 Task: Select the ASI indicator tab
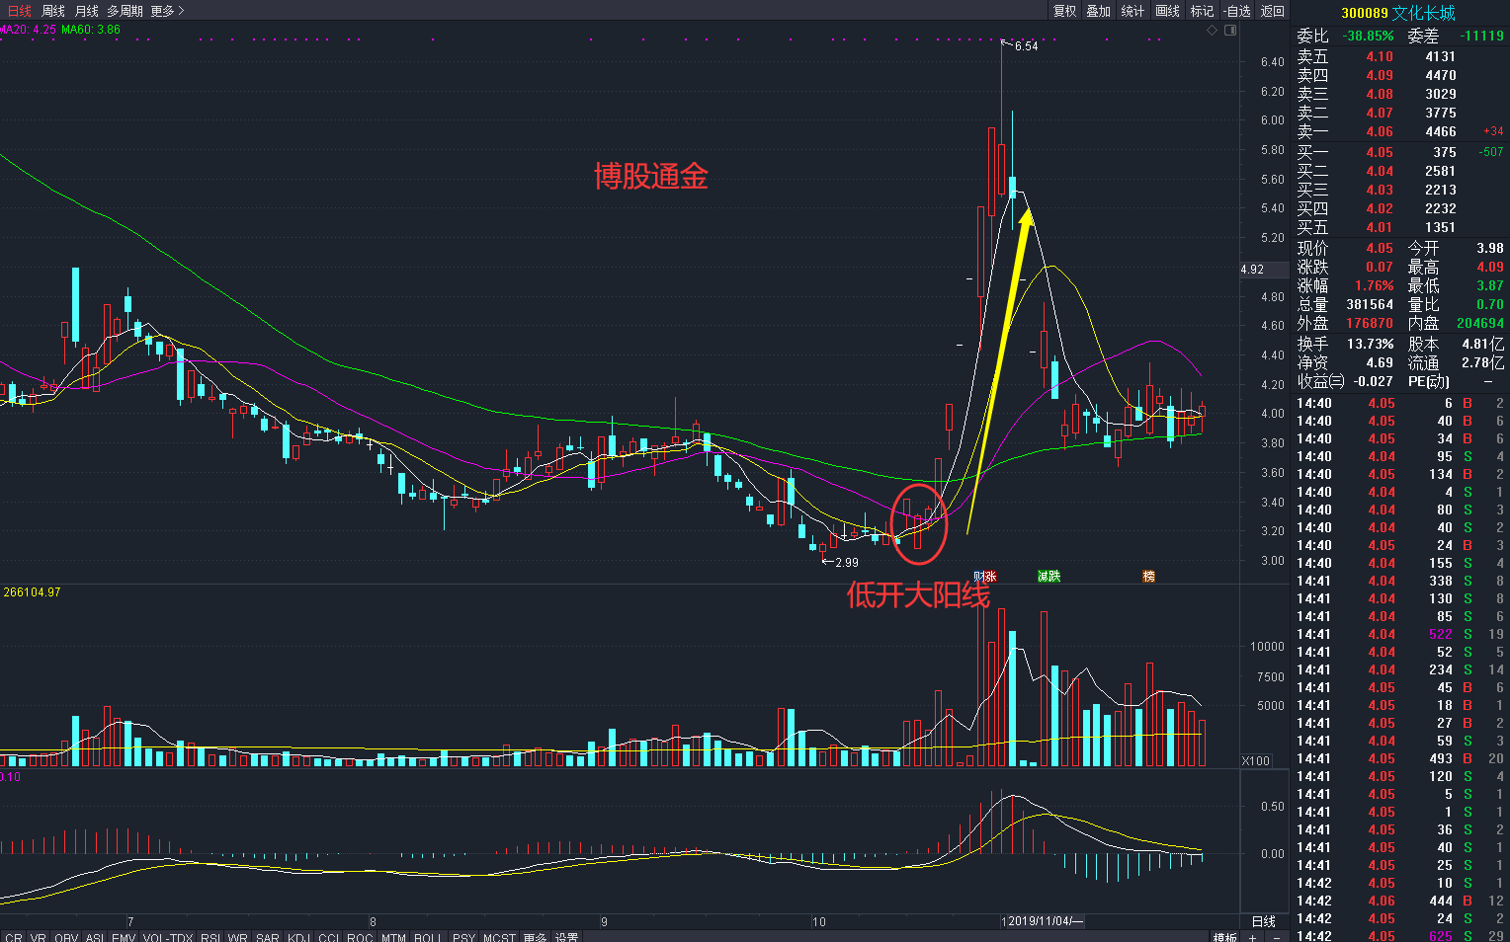pos(95,936)
